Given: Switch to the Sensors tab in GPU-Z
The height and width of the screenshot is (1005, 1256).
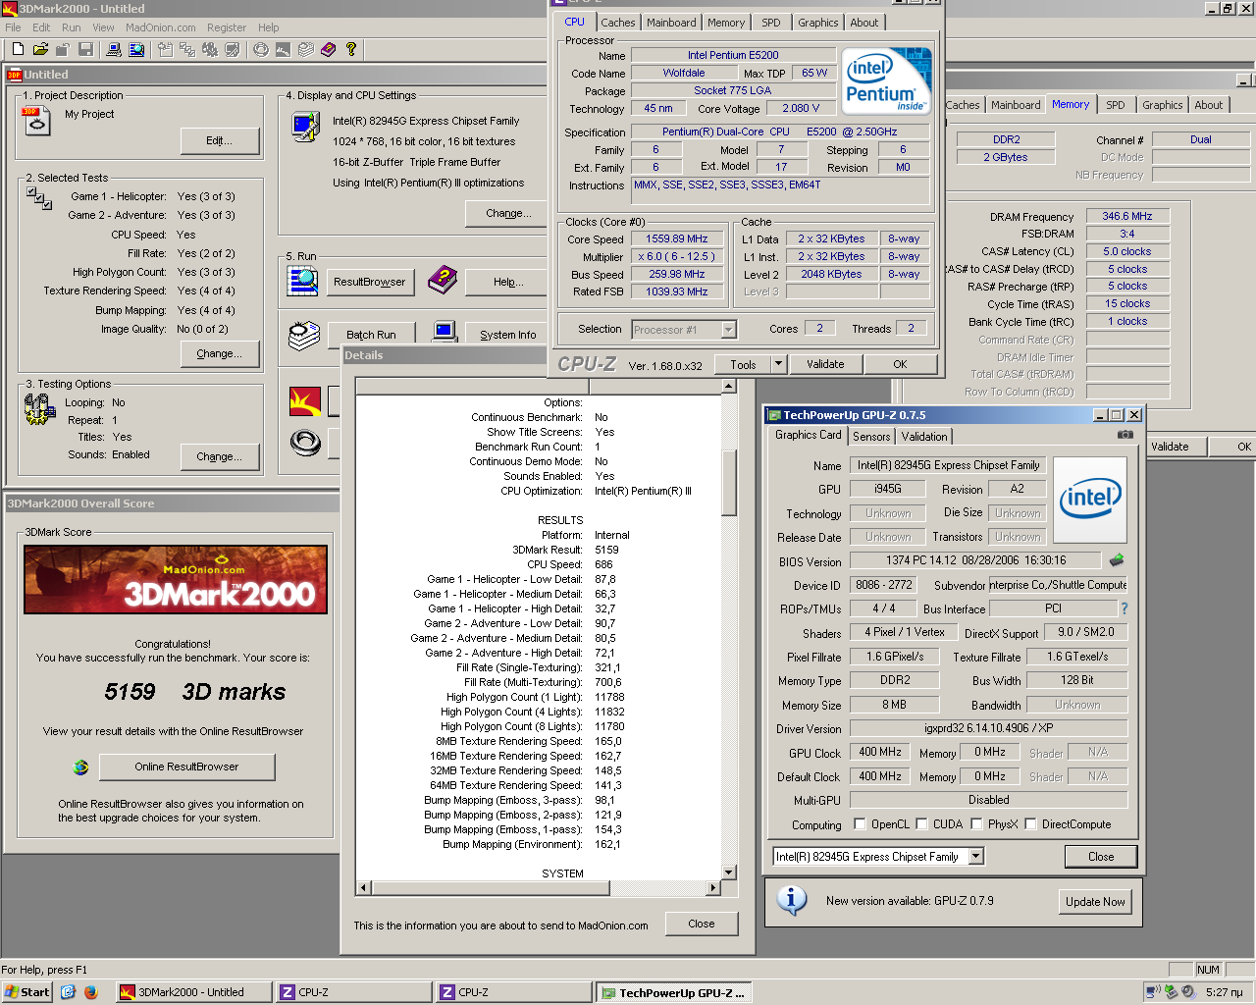Looking at the screenshot, I should click(x=871, y=437).
